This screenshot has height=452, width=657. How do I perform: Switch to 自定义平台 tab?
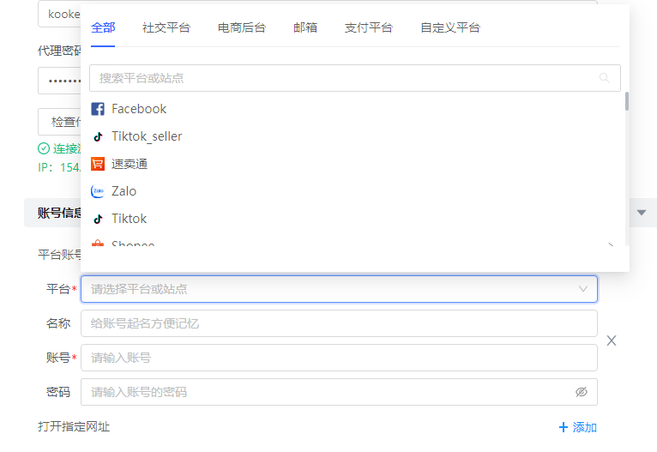point(450,27)
